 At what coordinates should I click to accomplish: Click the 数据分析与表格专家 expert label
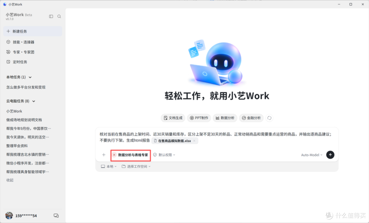click(x=133, y=155)
